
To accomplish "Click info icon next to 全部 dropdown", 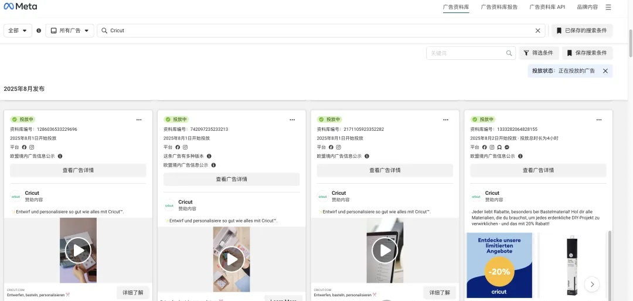I will (x=39, y=31).
